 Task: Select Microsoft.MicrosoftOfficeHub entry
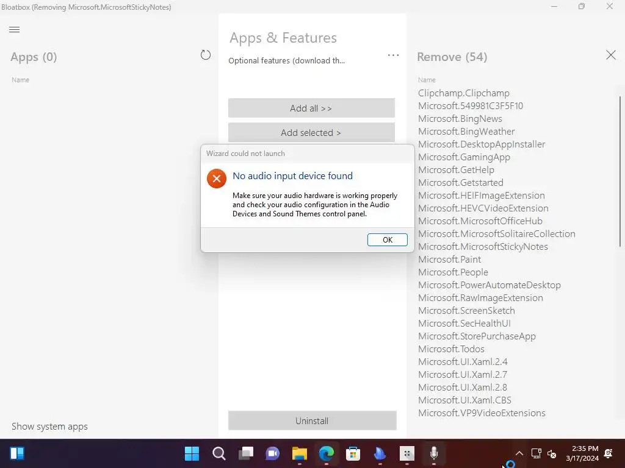click(480, 221)
